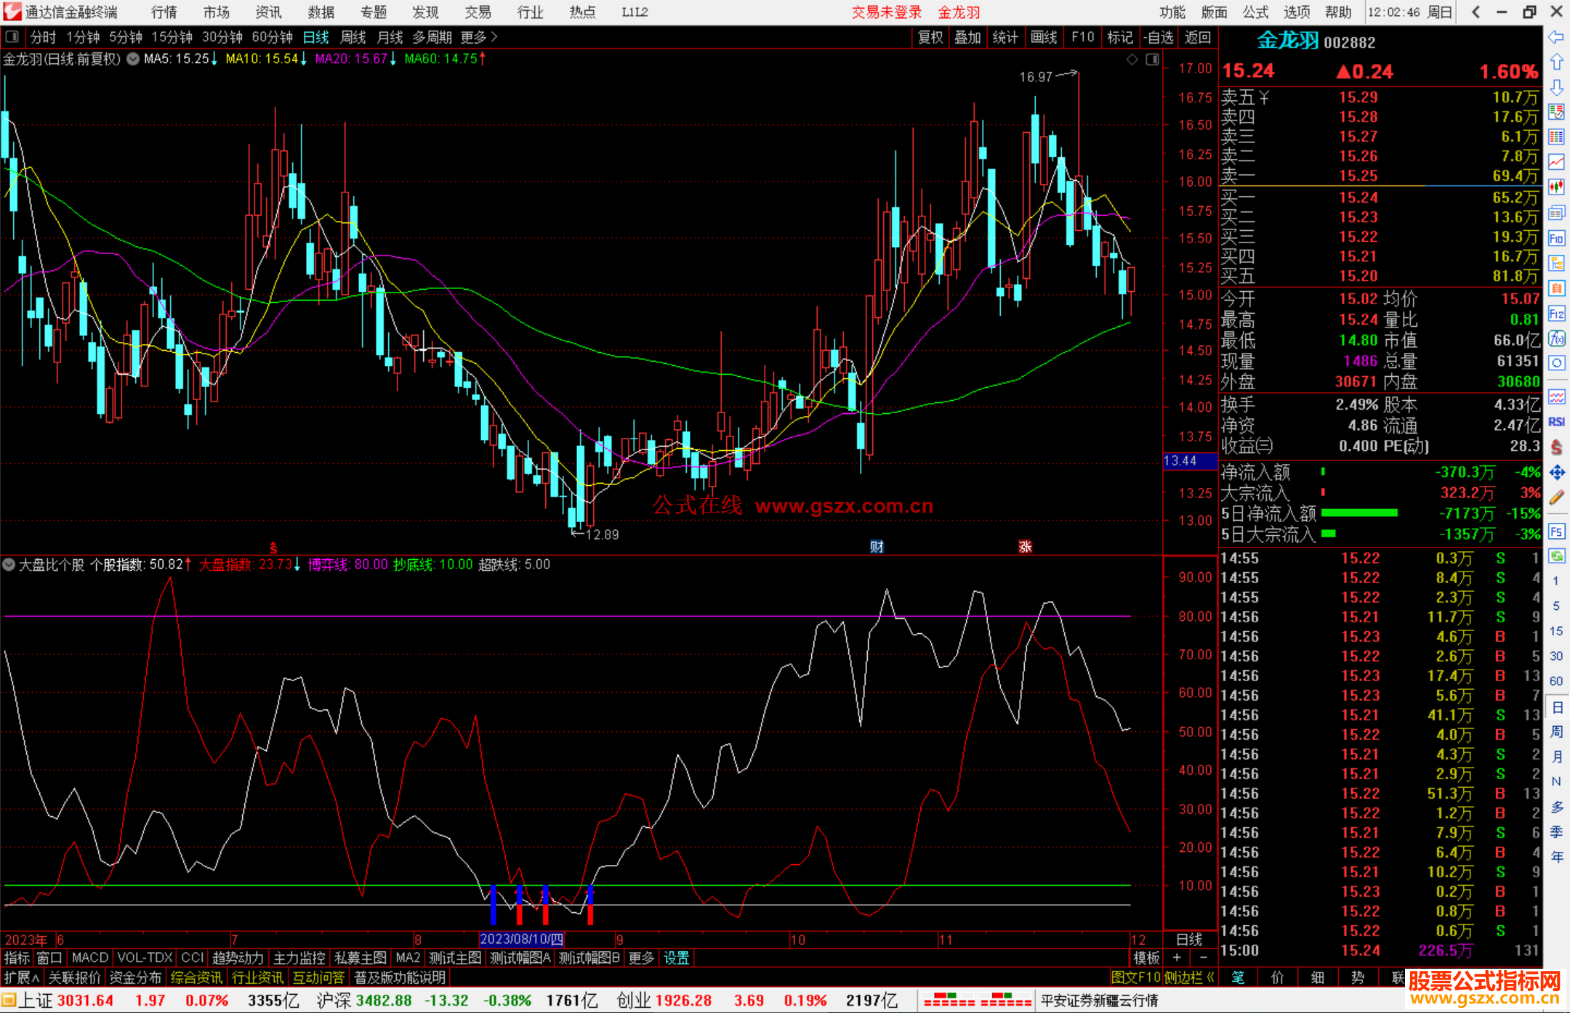This screenshot has width=1570, height=1013.
Task: Click the blue left-arrow back icon
Action: [x=1556, y=37]
